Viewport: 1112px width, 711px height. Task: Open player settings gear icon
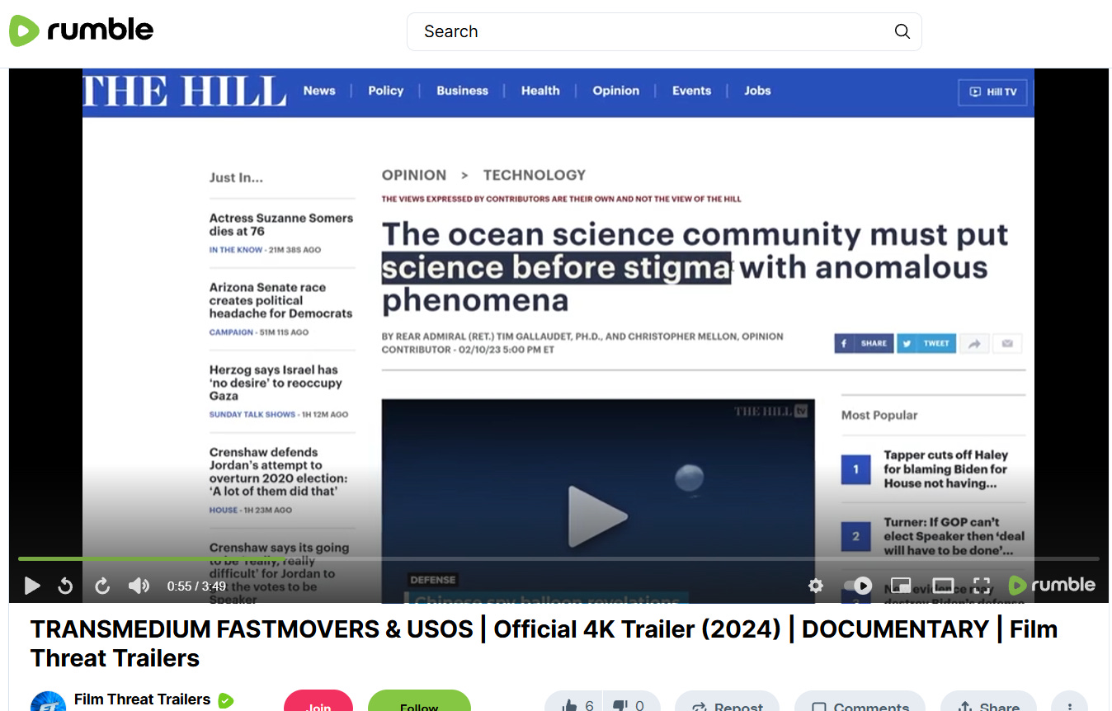coord(816,586)
